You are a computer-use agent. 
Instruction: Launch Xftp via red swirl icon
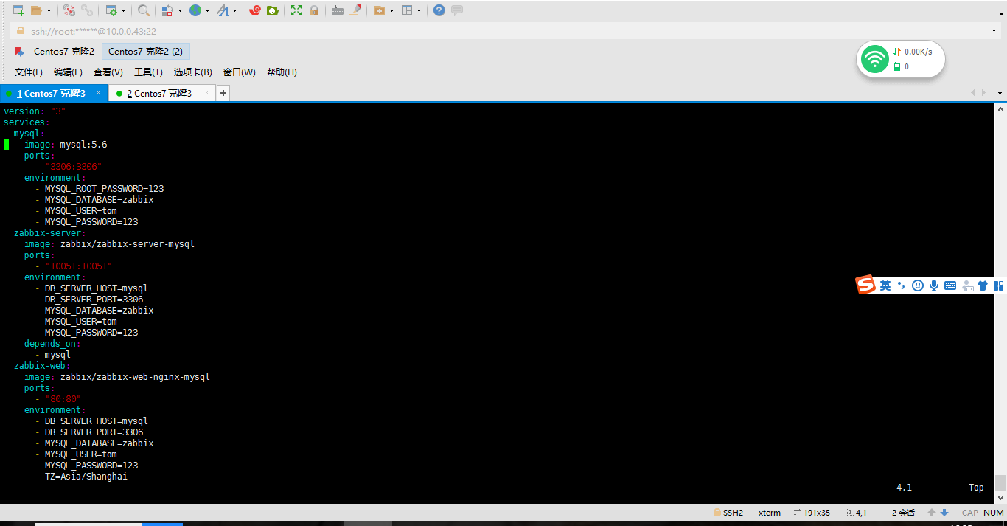pyautogui.click(x=255, y=10)
